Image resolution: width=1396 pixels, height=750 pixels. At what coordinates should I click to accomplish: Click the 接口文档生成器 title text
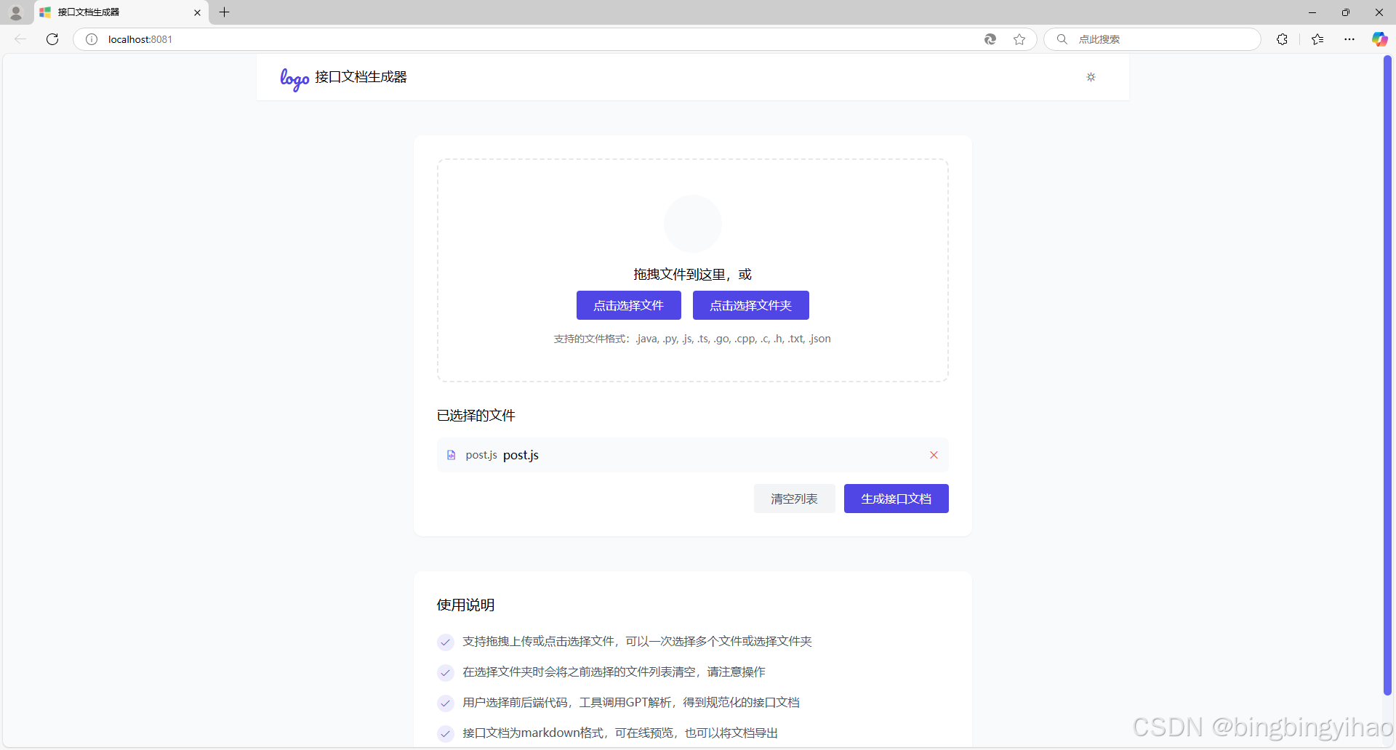361,77
